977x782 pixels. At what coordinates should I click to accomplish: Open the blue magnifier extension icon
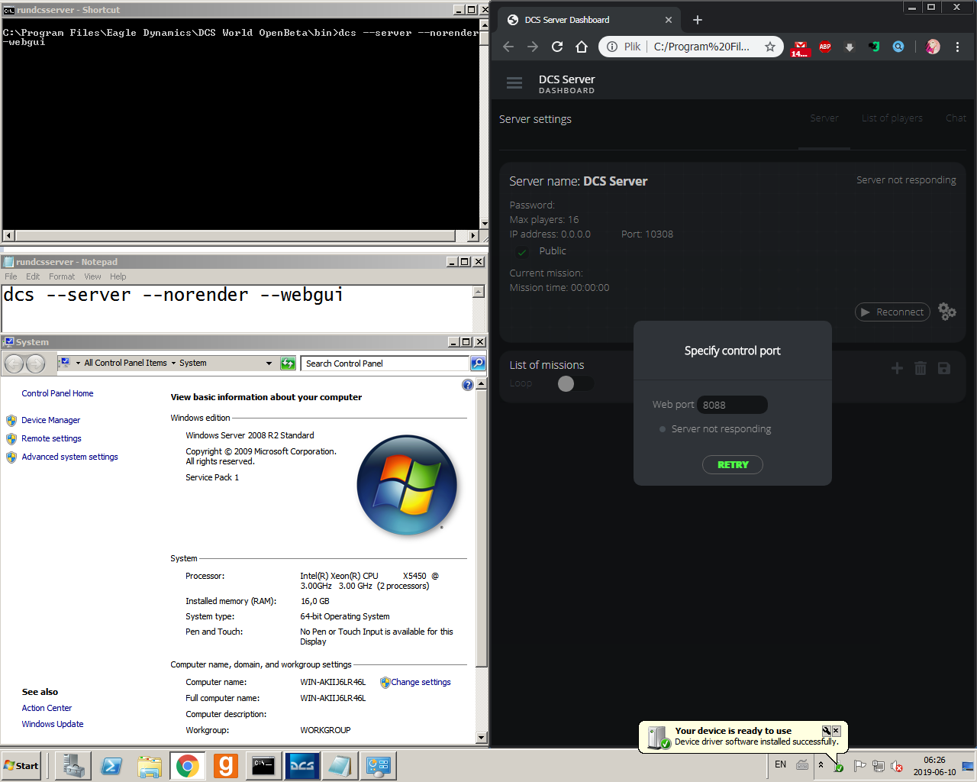898,47
